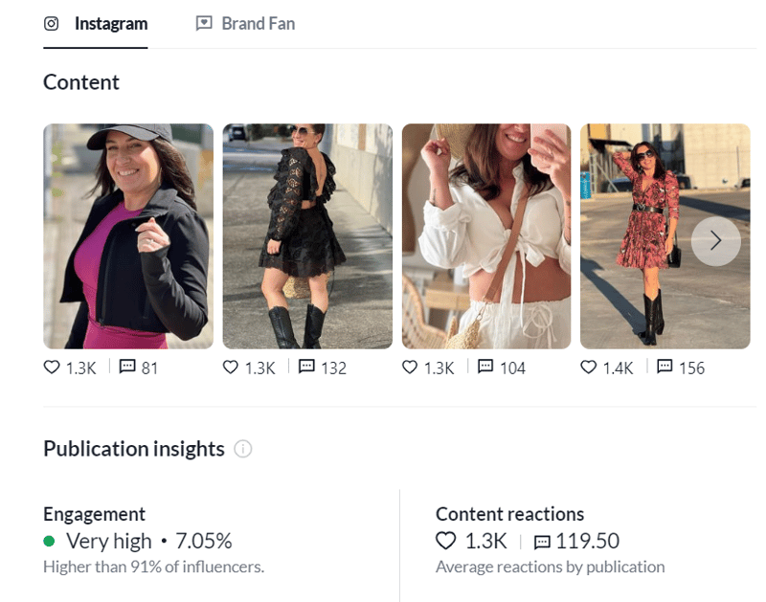The width and height of the screenshot is (766, 602).
Task: Open the photo of the black lace dress
Action: 306,236
